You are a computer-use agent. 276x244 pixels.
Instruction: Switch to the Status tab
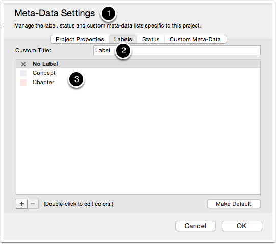(150, 39)
